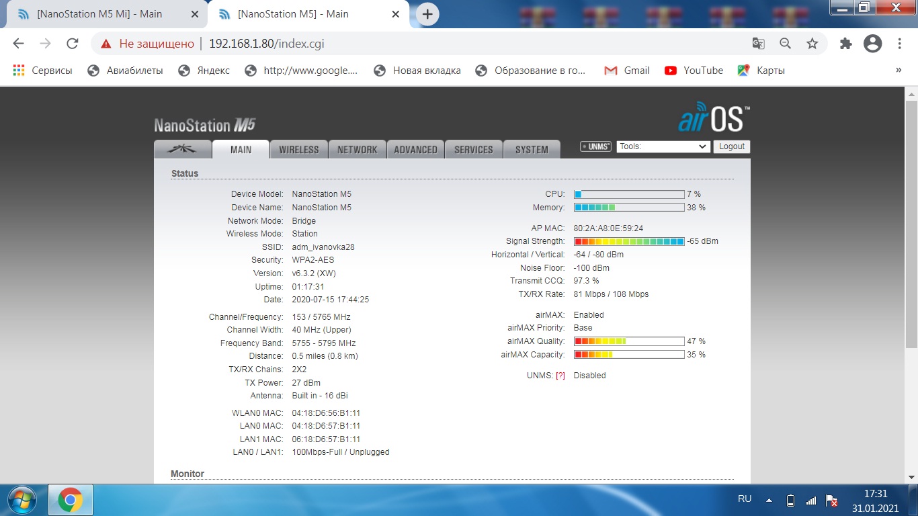The width and height of the screenshot is (918, 516).
Task: Click the Logout button
Action: [732, 146]
